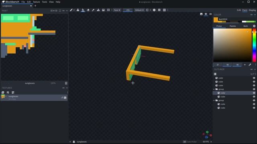This screenshot has height=144, width=257.
Task: Switch to Edit mode
Action: [239, 10]
